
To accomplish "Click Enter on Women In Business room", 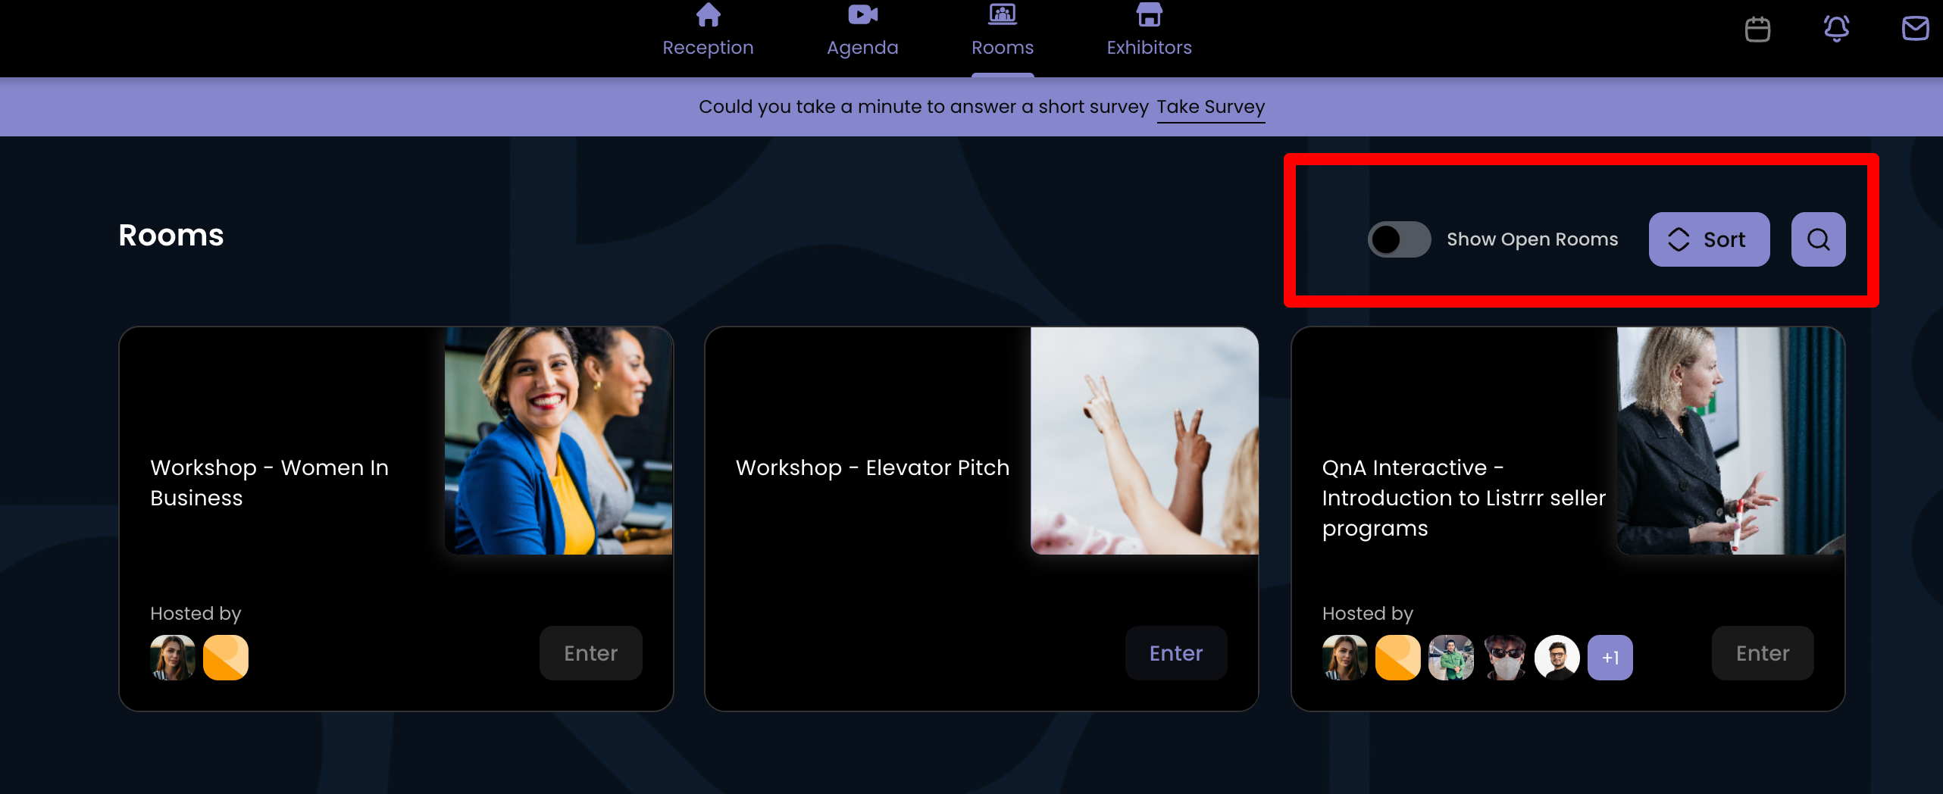I will tap(590, 653).
